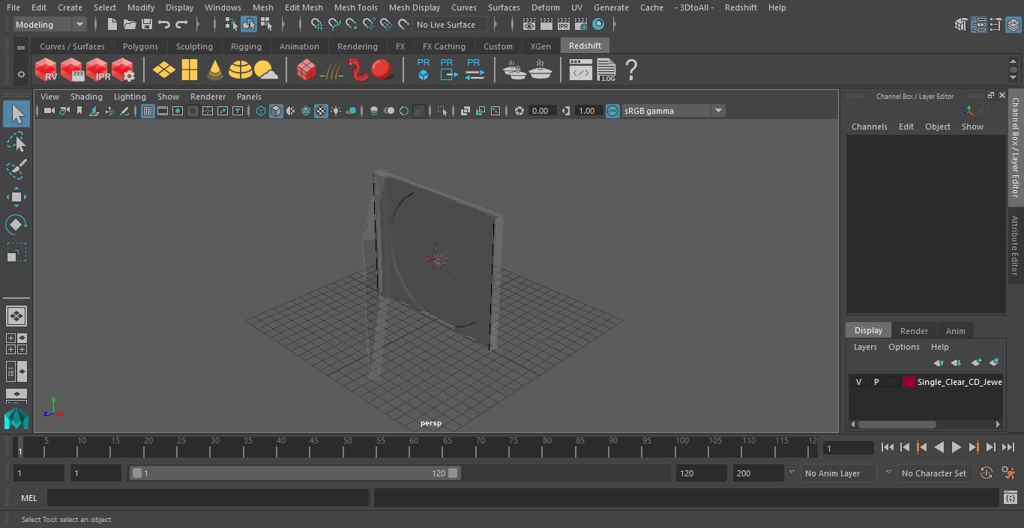Open No Character Set dropdown
Screen dimensions: 1024x528
[935, 473]
